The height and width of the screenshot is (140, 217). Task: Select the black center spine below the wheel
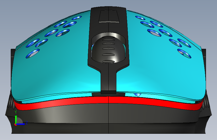[109, 80]
